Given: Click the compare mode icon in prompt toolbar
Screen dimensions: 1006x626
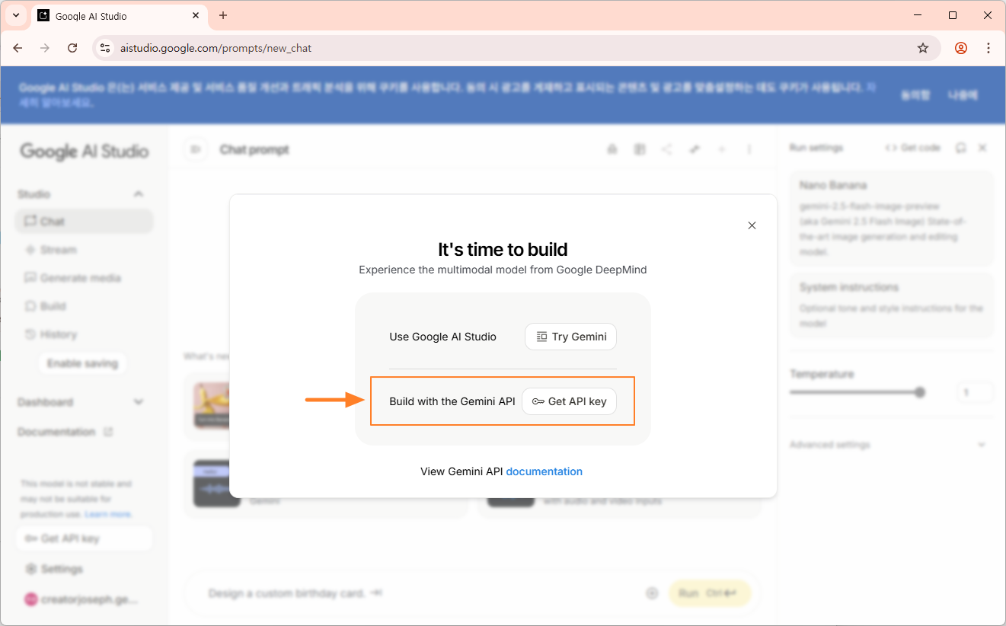Looking at the screenshot, I should pos(640,150).
